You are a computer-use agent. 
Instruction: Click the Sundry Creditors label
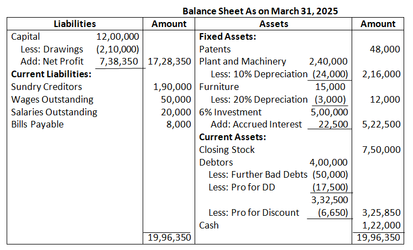pyautogui.click(x=46, y=87)
